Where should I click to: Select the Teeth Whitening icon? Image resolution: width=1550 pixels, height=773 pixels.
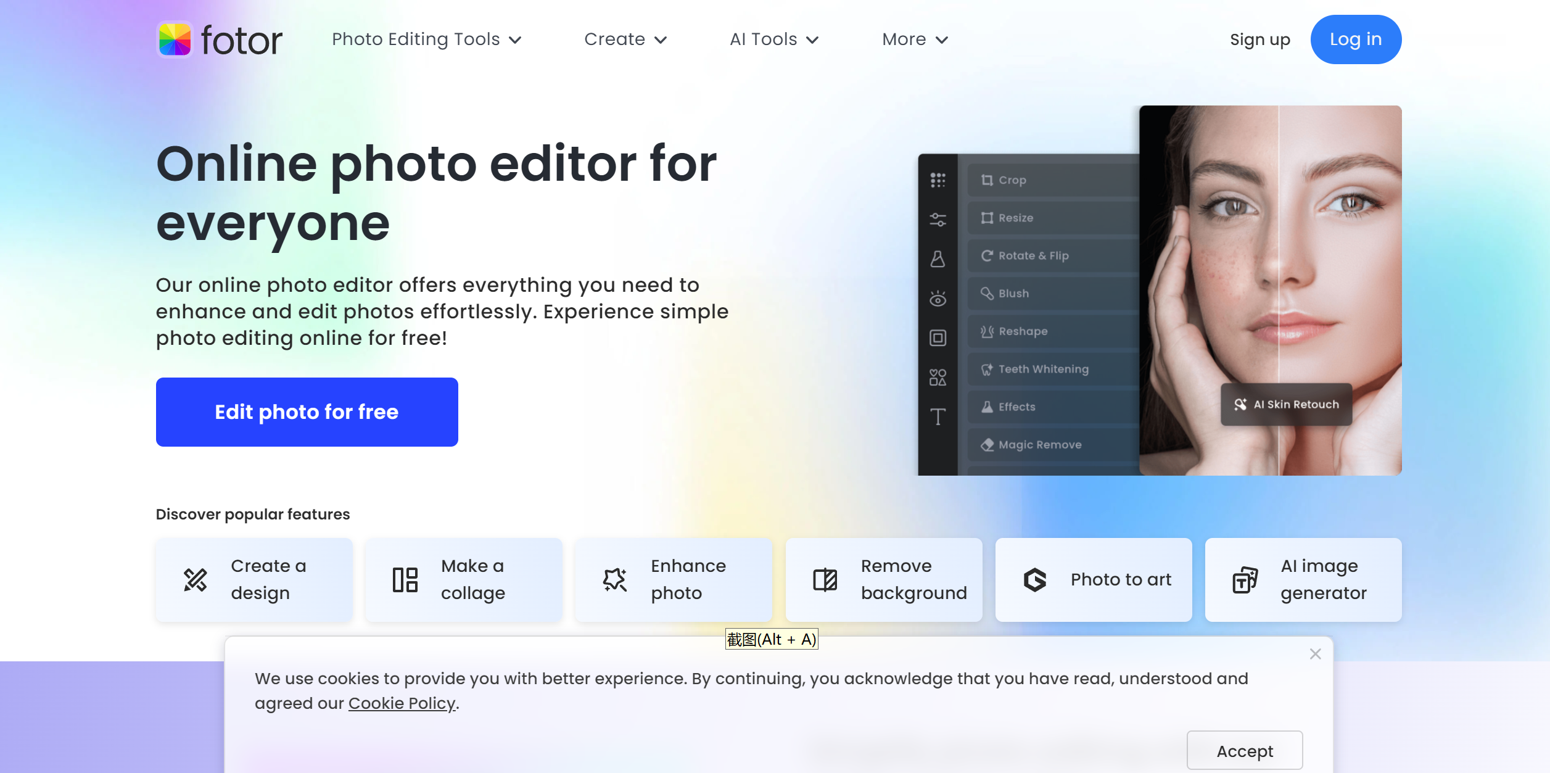click(986, 369)
